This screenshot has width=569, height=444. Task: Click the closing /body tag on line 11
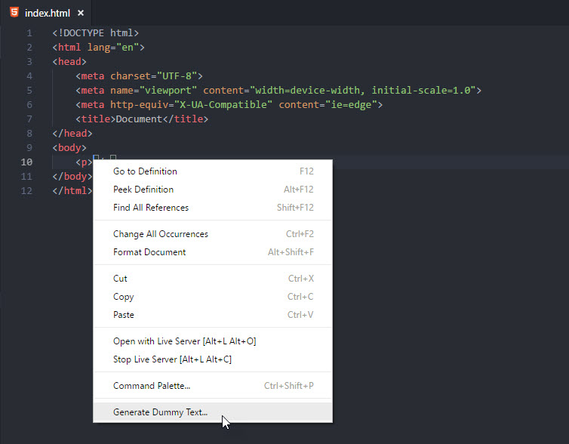pyautogui.click(x=72, y=177)
